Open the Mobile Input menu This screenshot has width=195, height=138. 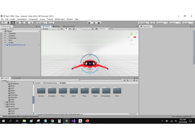point(60,19)
